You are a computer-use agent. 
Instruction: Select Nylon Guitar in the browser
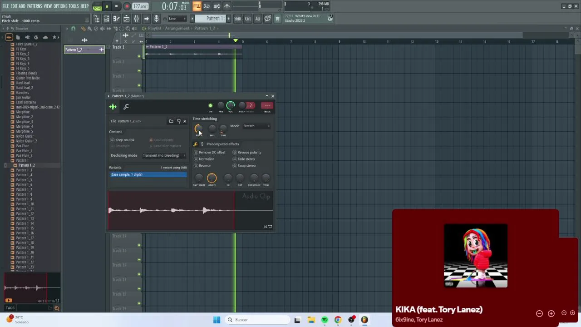(x=25, y=136)
